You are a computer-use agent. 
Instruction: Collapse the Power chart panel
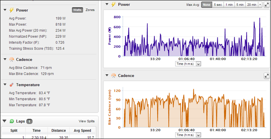click(x=107, y=4)
